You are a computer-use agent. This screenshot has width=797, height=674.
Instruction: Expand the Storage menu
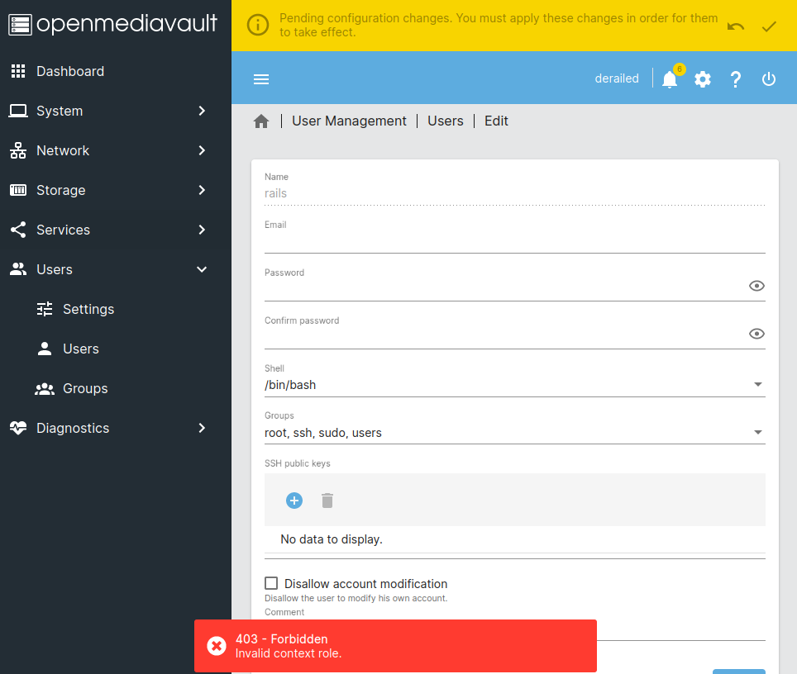[116, 190]
